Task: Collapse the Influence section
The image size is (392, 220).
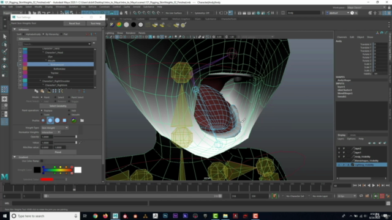Action: [15, 29]
